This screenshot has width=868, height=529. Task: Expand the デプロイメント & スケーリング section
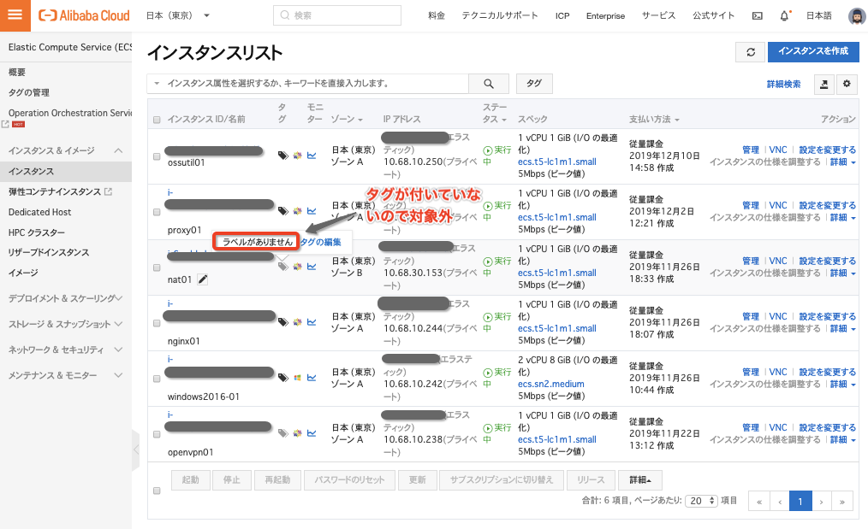[65, 298]
